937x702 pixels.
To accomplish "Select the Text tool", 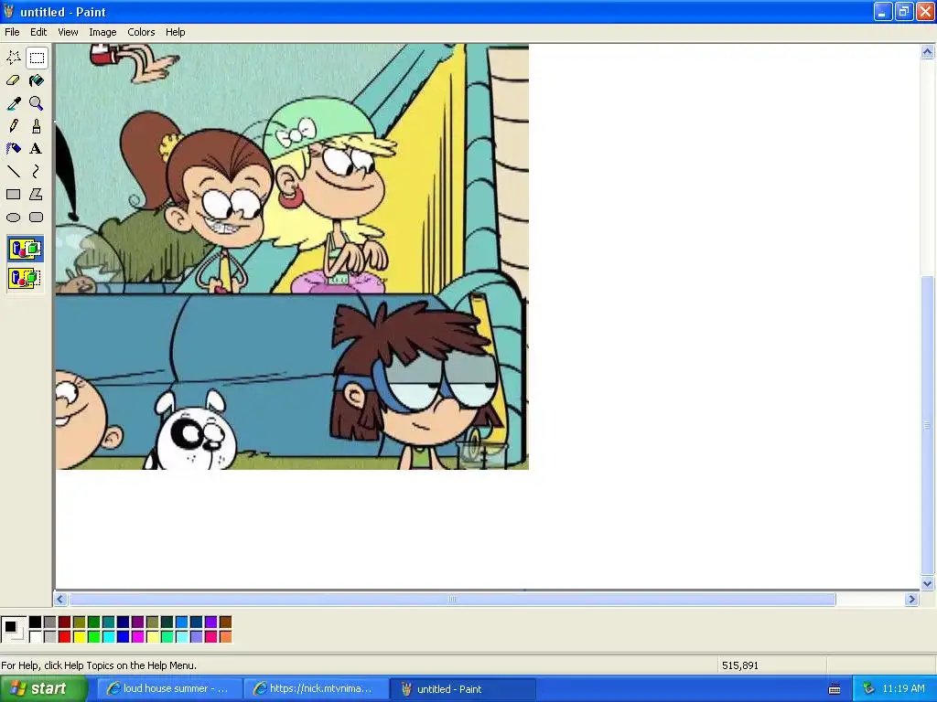I will tap(37, 149).
